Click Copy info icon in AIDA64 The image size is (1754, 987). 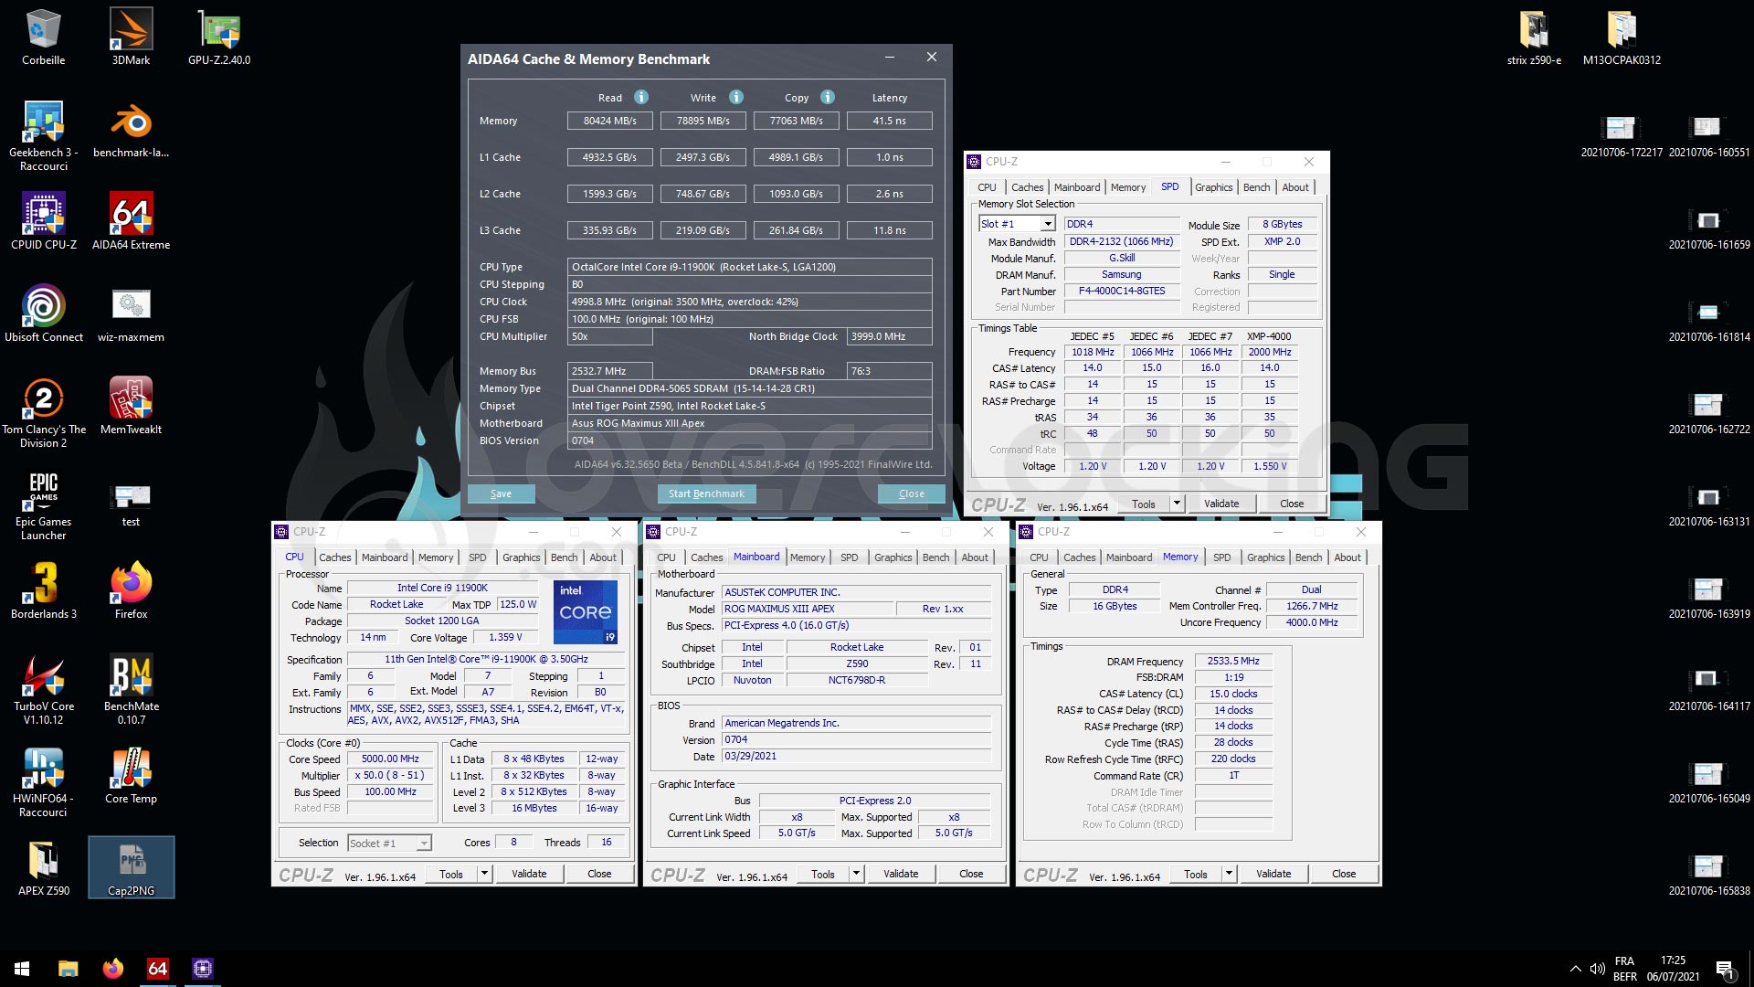[x=828, y=97]
